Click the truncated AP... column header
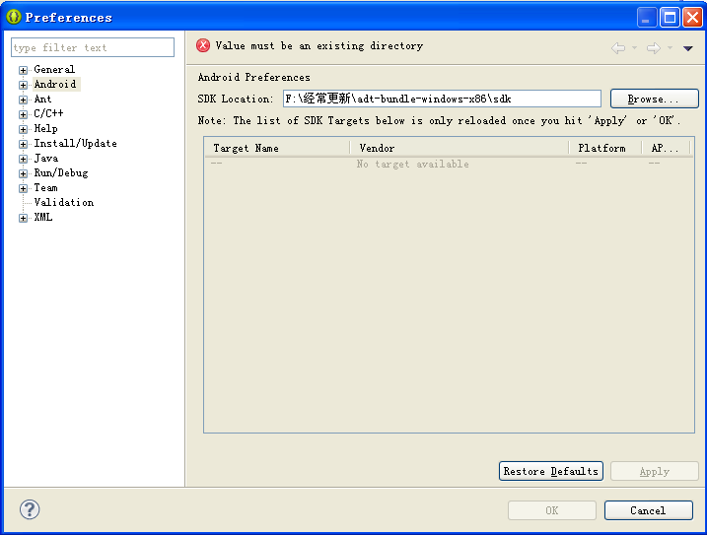The width and height of the screenshot is (707, 535). [x=666, y=148]
